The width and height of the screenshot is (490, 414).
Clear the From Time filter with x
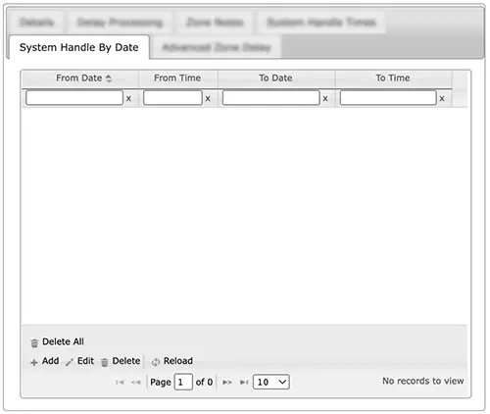[208, 98]
